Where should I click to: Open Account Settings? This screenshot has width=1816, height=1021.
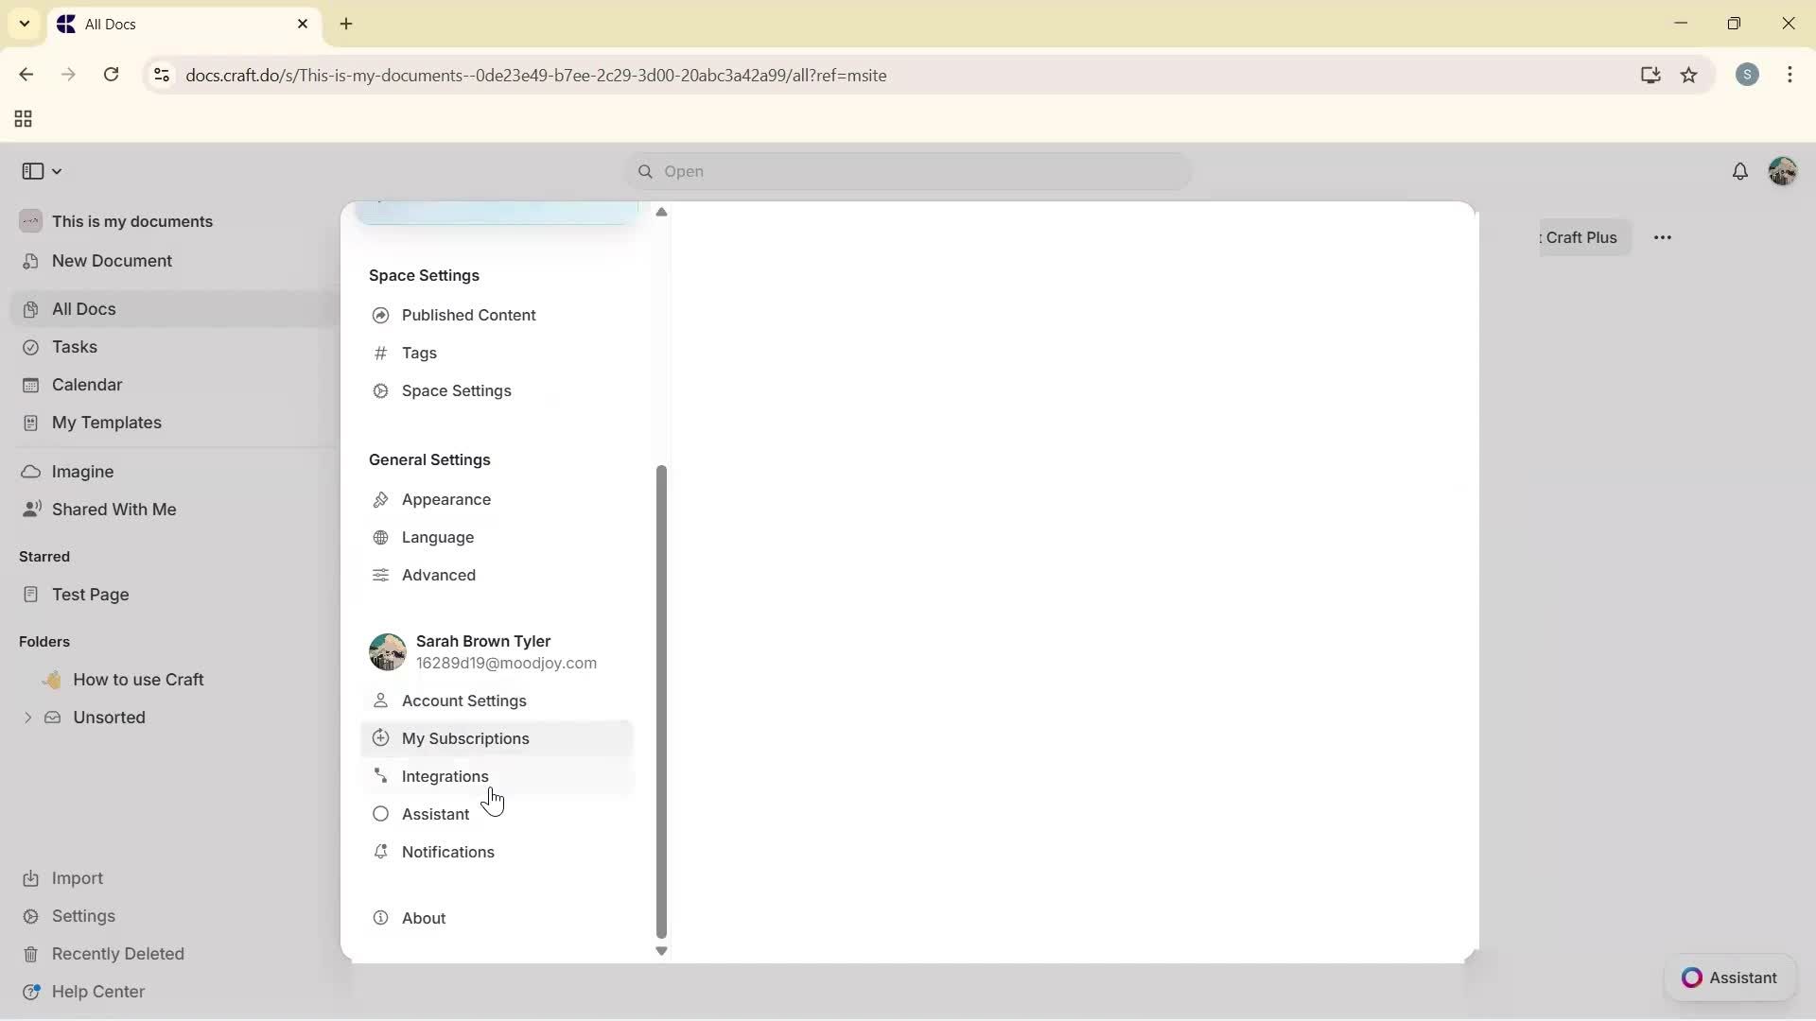pos(463,701)
